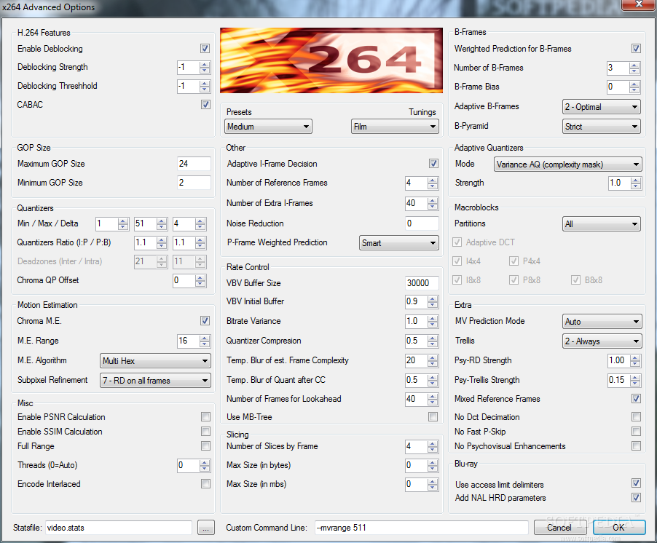Click the Statsfile text field
Viewport: 657px width, 543px height.
[119, 528]
